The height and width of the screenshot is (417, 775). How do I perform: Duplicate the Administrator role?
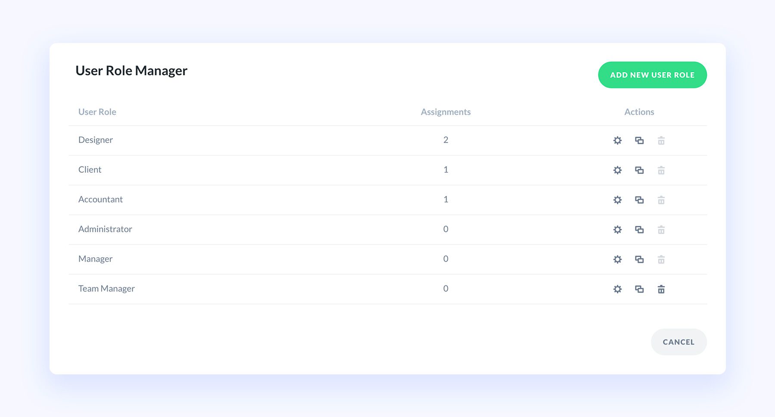[639, 229]
